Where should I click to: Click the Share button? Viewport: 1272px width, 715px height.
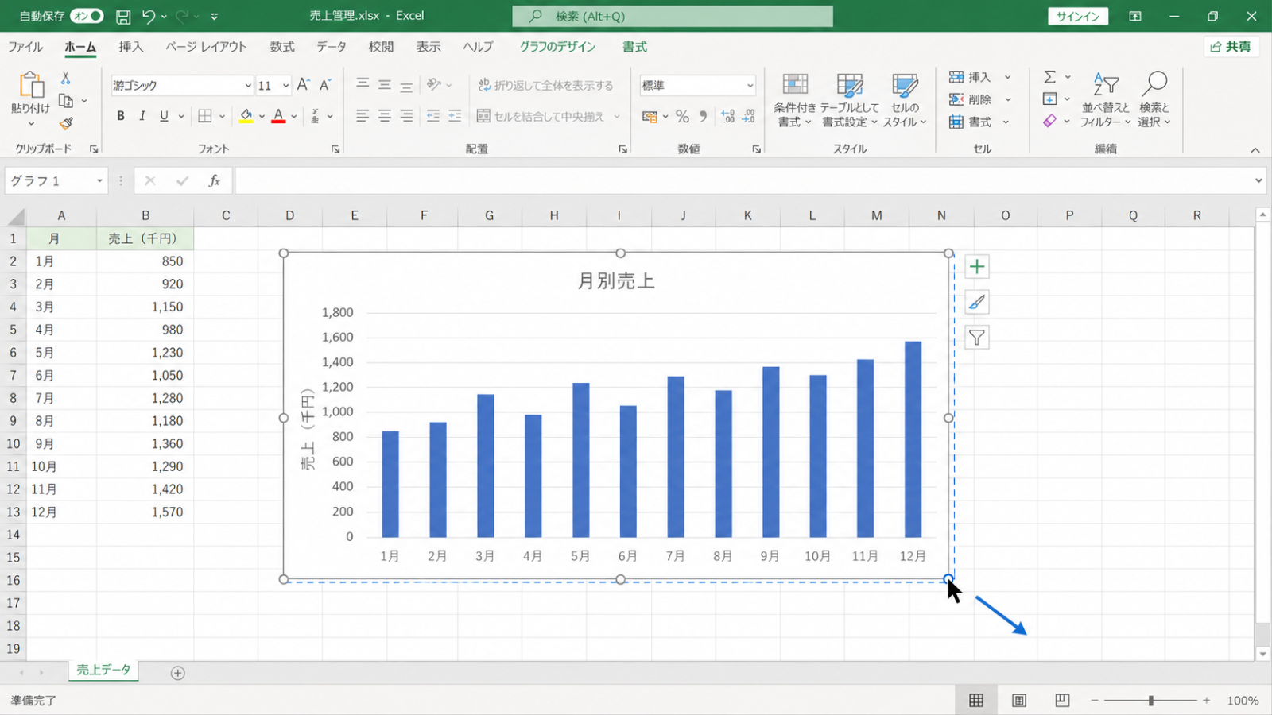[1231, 47]
